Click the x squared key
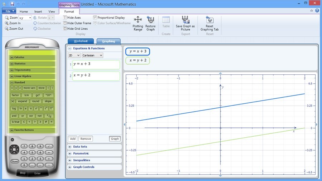The width and height of the screenshot is (322, 181). [36, 108]
